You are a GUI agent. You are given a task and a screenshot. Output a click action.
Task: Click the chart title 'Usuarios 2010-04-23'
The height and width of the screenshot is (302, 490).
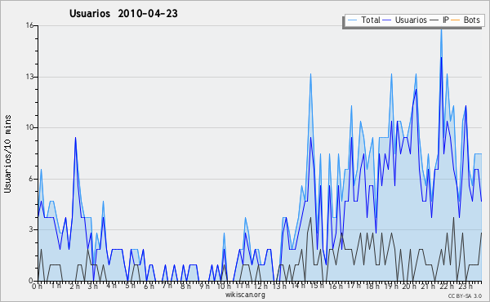(123, 13)
